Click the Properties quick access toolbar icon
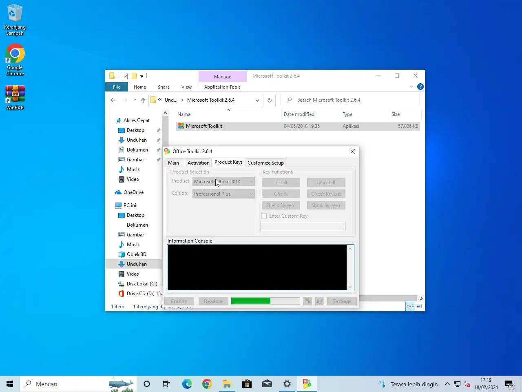522x392 pixels. coord(125,76)
